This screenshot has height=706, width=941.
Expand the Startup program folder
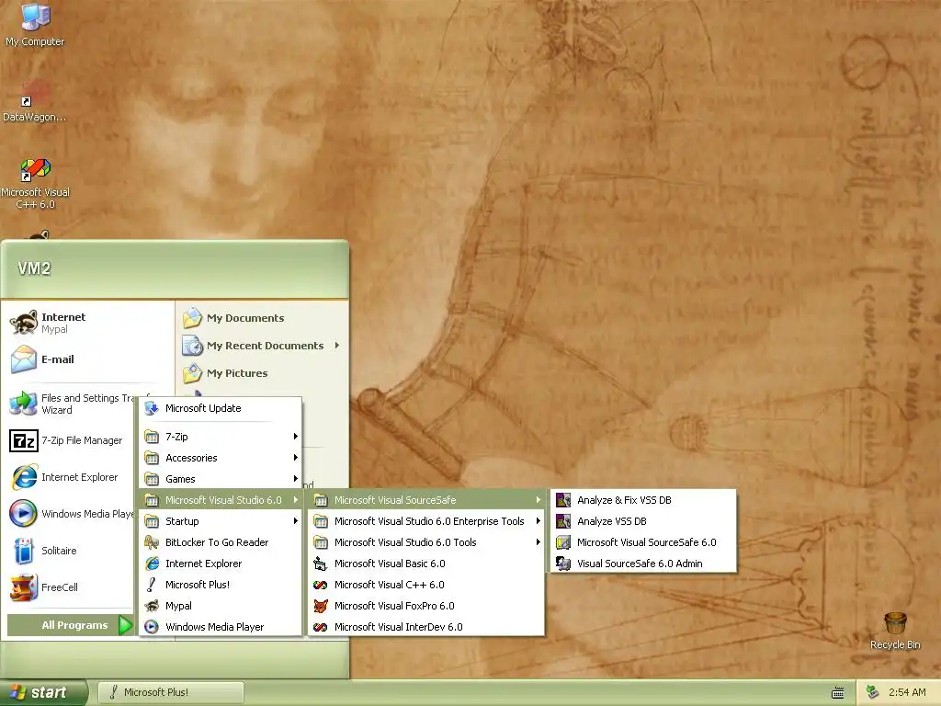(x=221, y=521)
